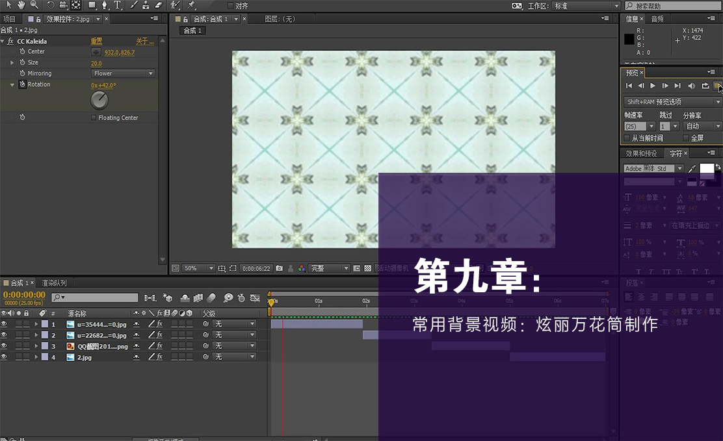
Task: Enable the 对齐 snapping checkbox
Action: [x=231, y=6]
